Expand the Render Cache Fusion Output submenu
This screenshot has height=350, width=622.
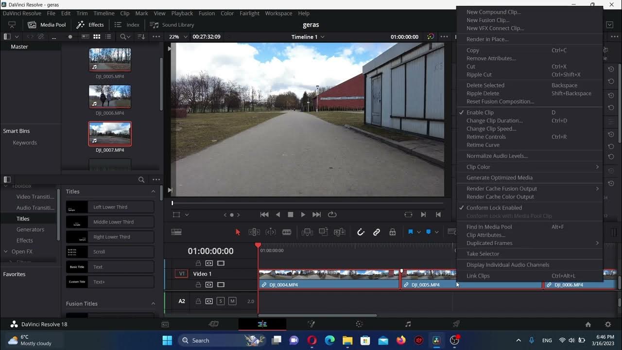point(530,189)
